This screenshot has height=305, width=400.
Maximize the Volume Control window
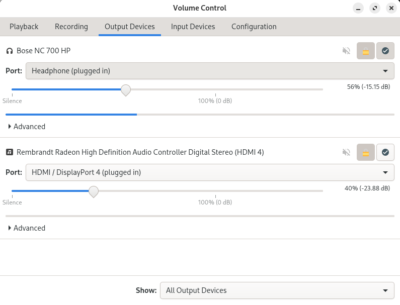point(374,8)
